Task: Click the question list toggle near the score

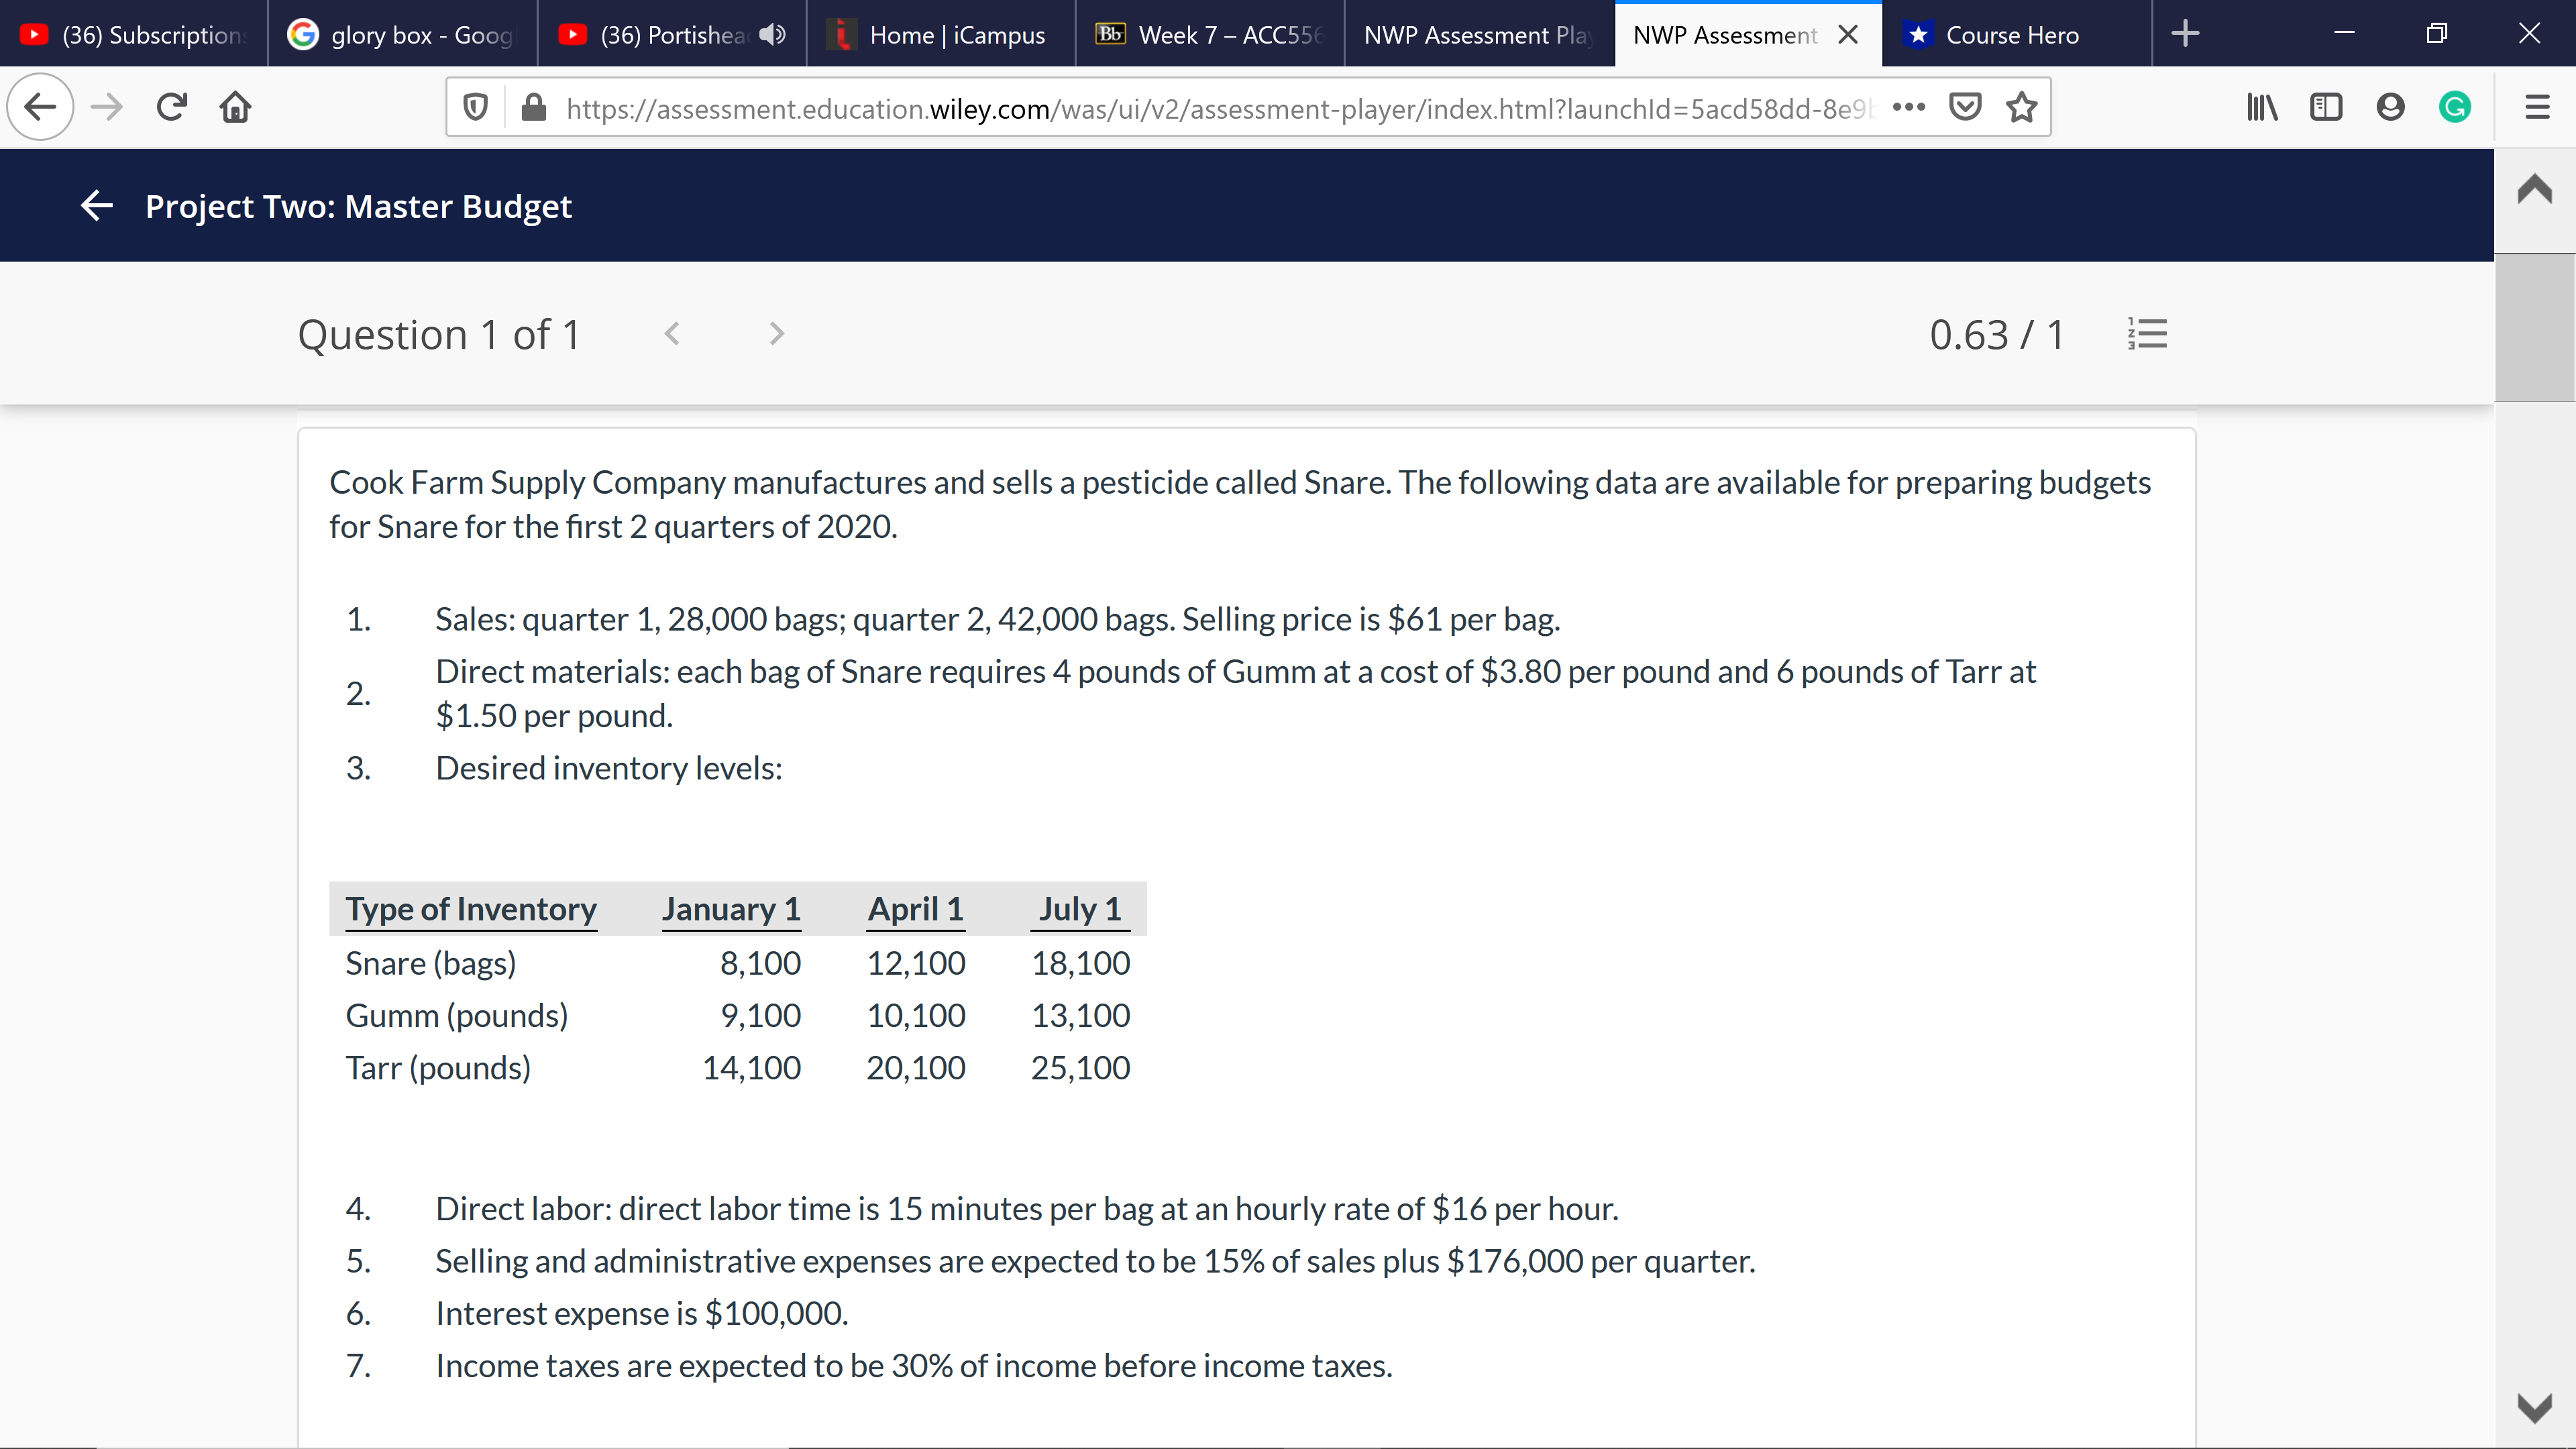Action: (2149, 334)
